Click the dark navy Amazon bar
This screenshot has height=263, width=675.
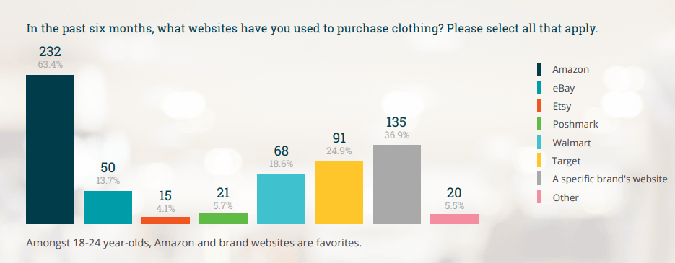pyautogui.click(x=50, y=150)
